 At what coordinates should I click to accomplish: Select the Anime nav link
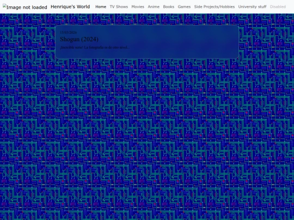(x=154, y=7)
